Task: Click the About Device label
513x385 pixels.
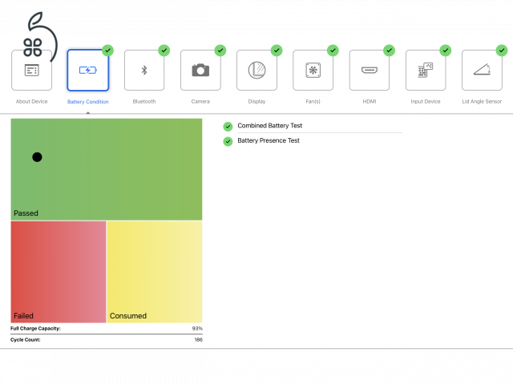Action: [32, 102]
